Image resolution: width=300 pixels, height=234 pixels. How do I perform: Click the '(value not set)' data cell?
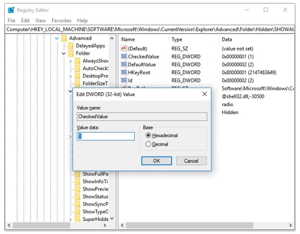237,49
